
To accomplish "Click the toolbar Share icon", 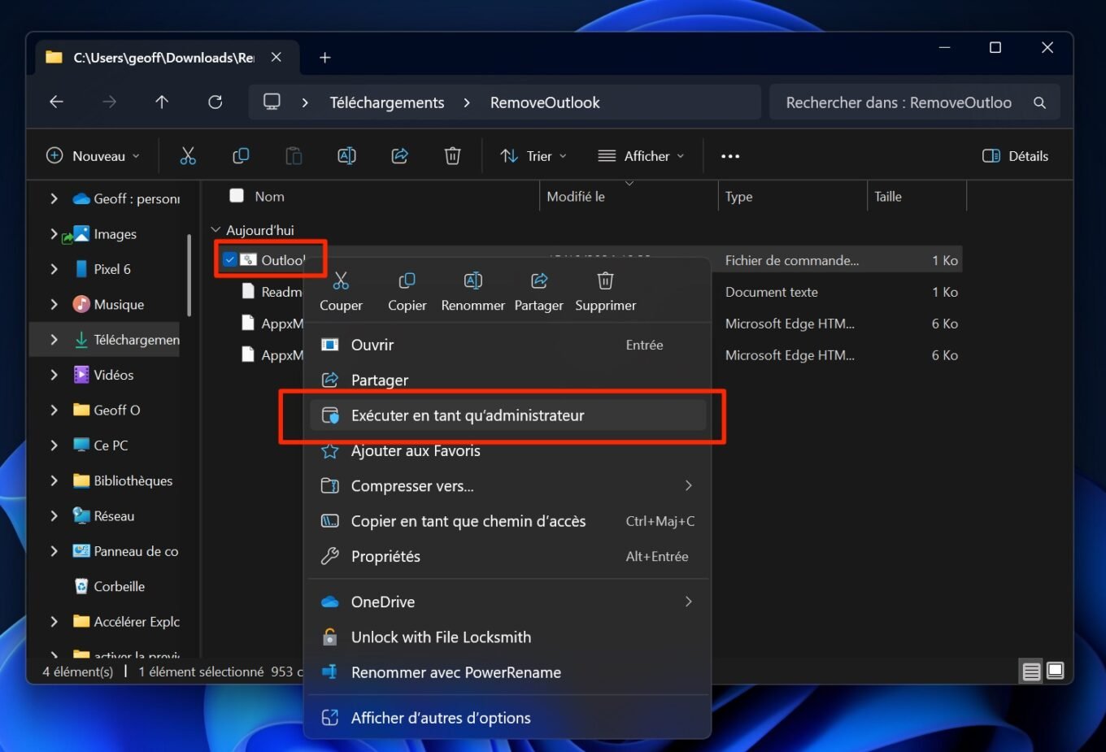I will [399, 156].
